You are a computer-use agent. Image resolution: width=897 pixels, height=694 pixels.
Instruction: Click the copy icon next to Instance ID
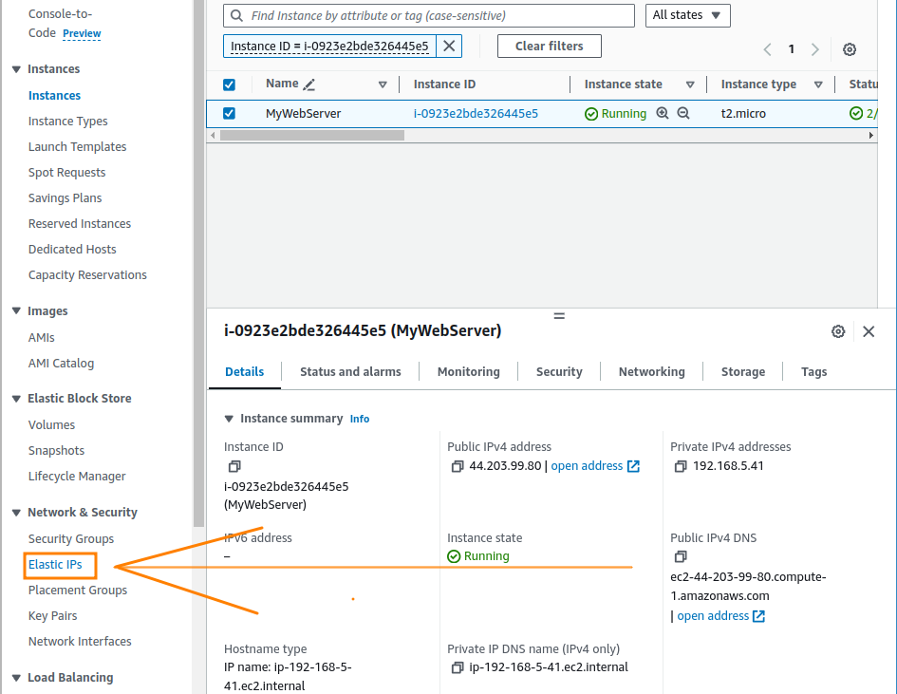pyautogui.click(x=234, y=466)
